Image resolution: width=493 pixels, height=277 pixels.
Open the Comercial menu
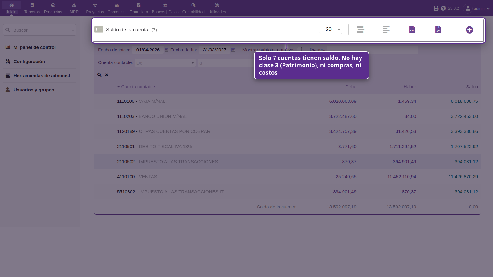click(x=116, y=8)
